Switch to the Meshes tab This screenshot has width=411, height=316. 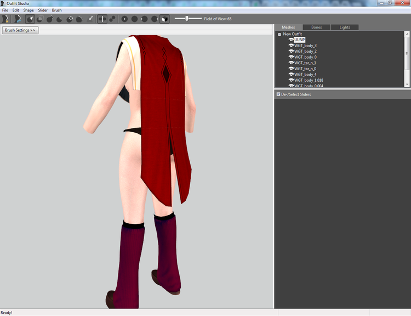click(x=288, y=27)
